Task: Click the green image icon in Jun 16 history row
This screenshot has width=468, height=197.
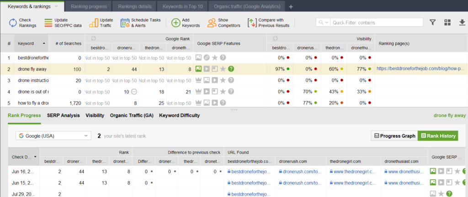Action: (x=433, y=171)
